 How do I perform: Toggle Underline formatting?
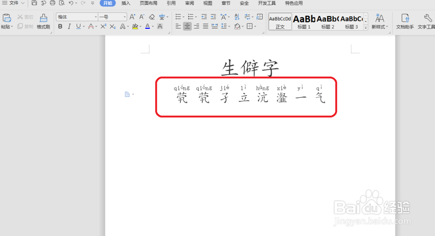(x=78, y=27)
